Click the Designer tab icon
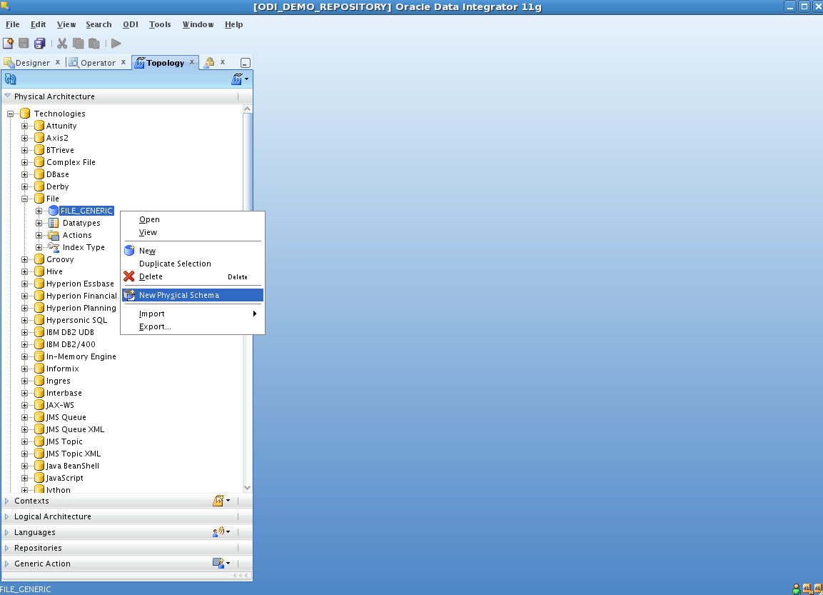The height and width of the screenshot is (595, 823). point(9,62)
